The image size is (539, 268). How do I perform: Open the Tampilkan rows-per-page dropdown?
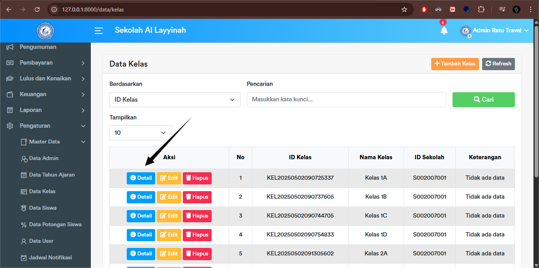(x=140, y=132)
